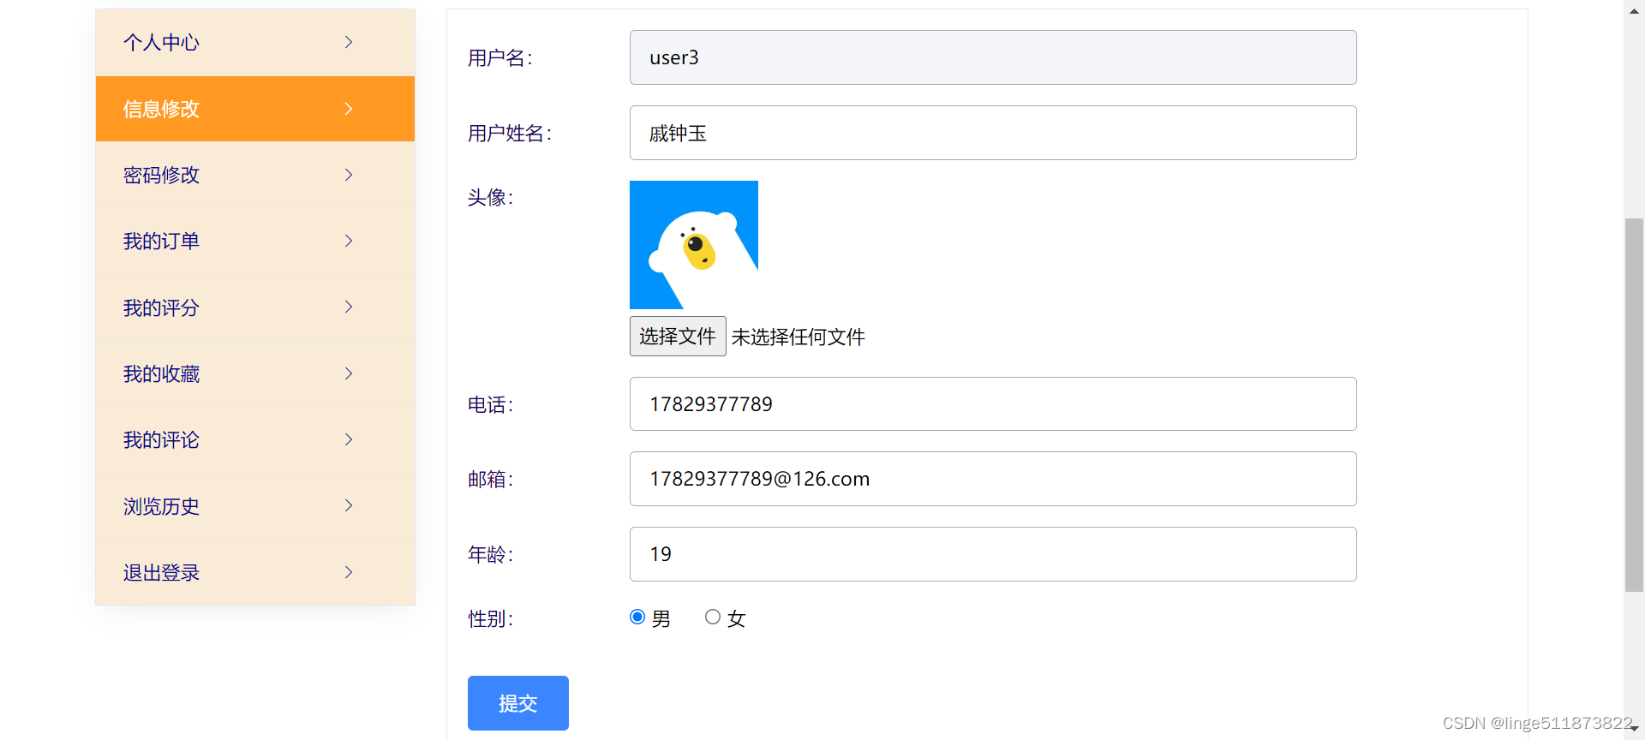Open the 个人中心 menu item
This screenshot has width=1645, height=740.
[x=255, y=42]
